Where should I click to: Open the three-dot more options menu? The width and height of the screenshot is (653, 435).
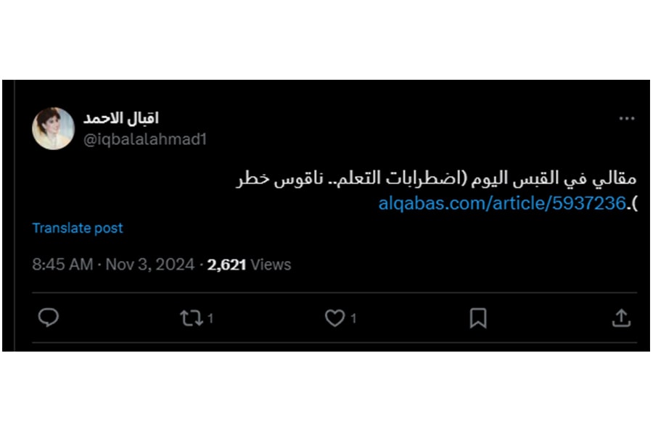627,119
